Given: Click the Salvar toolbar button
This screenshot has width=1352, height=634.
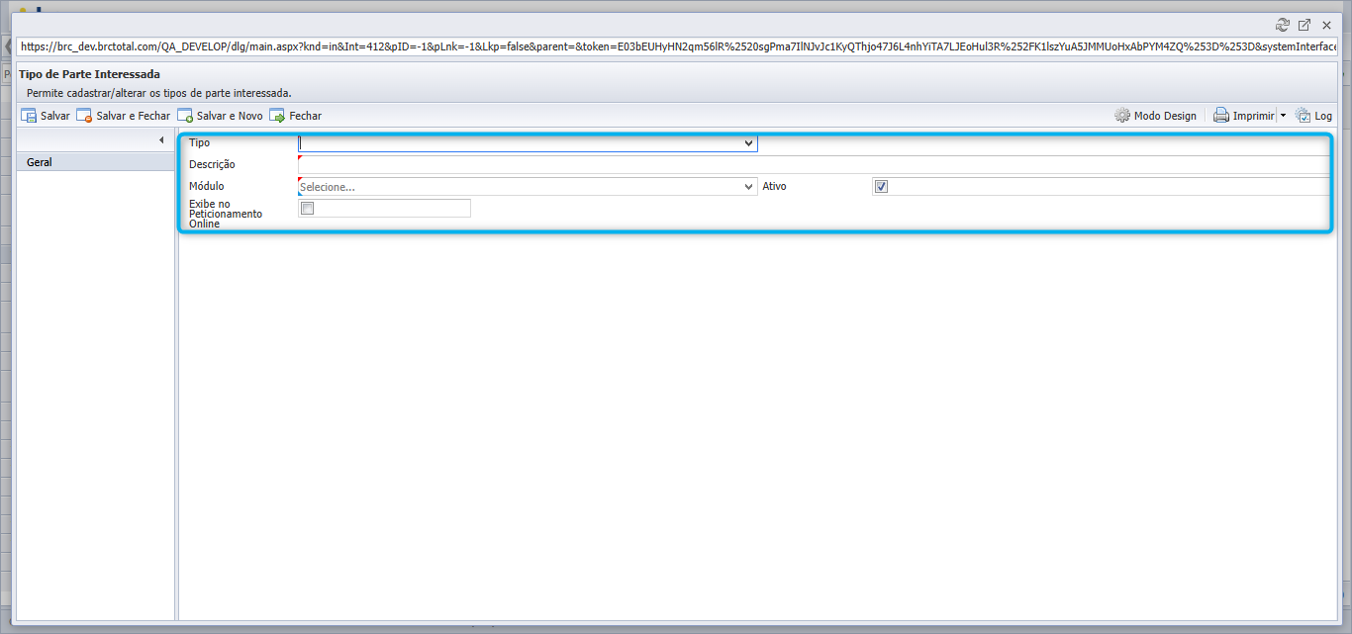Looking at the screenshot, I should coord(46,116).
